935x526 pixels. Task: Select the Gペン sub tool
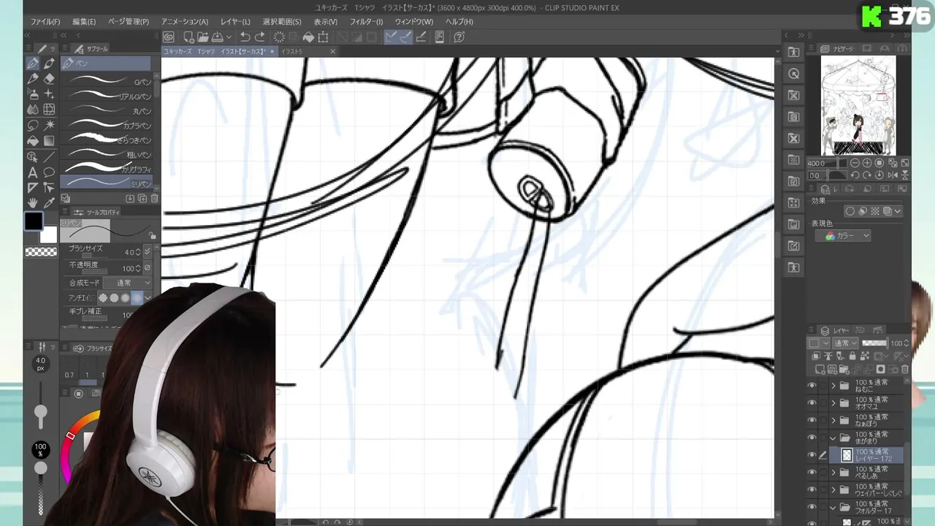click(107, 82)
